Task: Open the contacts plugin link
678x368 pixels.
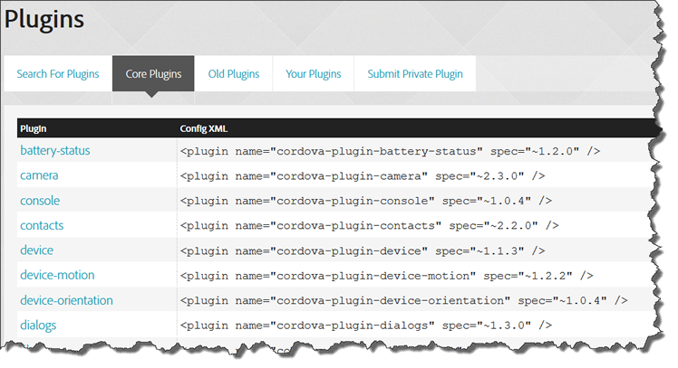Action: (x=42, y=226)
